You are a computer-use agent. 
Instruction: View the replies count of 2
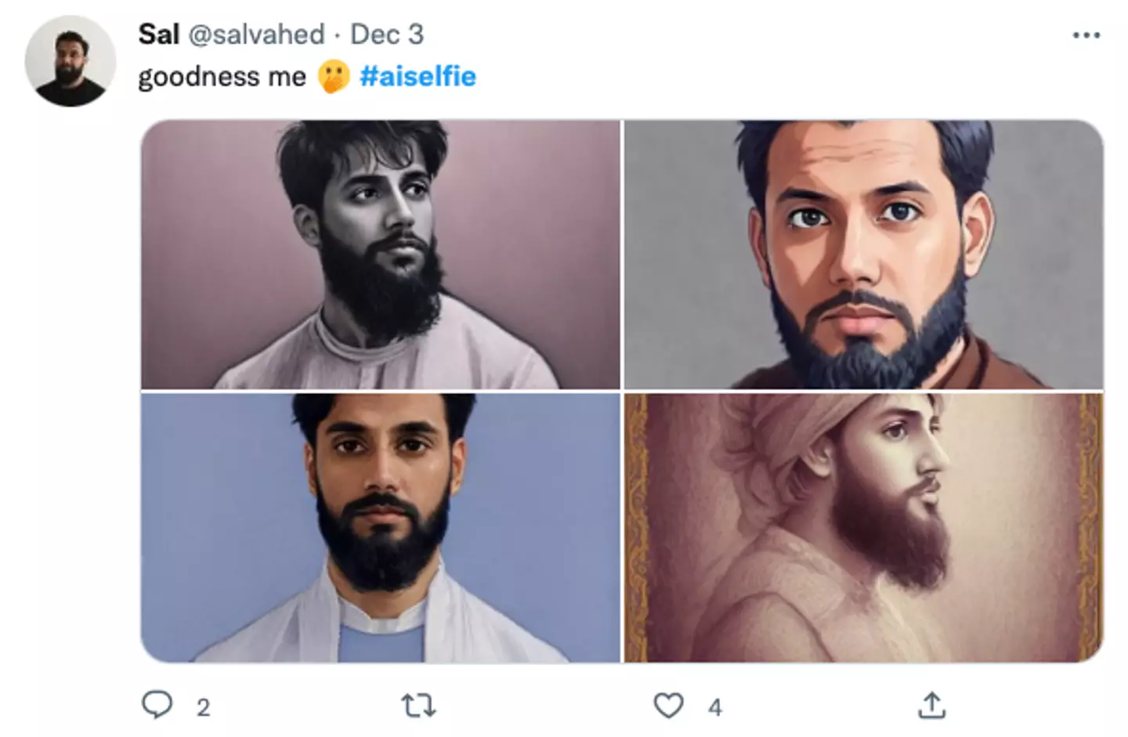tap(203, 708)
